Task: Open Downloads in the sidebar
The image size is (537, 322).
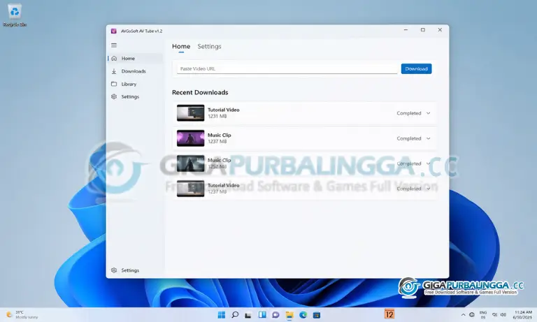Action: click(x=135, y=71)
